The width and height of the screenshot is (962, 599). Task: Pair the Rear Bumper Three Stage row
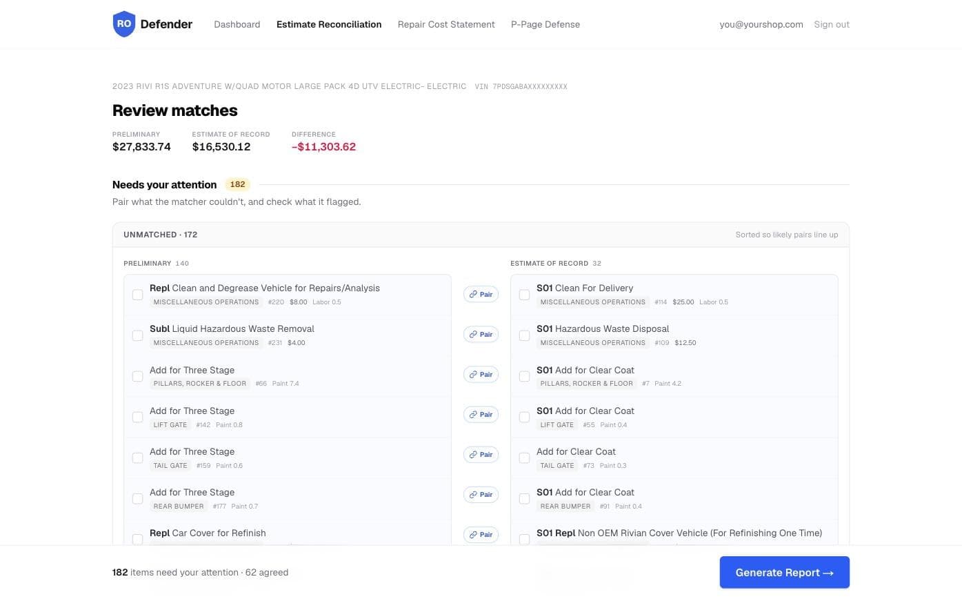pyautogui.click(x=481, y=494)
